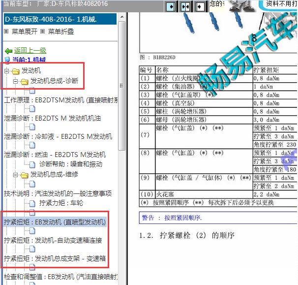
Task: Click the 返回上一级 back link
Action: [x=30, y=50]
